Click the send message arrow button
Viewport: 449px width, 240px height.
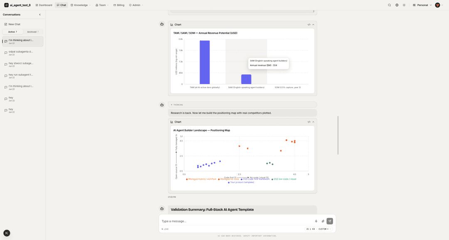[330, 221]
